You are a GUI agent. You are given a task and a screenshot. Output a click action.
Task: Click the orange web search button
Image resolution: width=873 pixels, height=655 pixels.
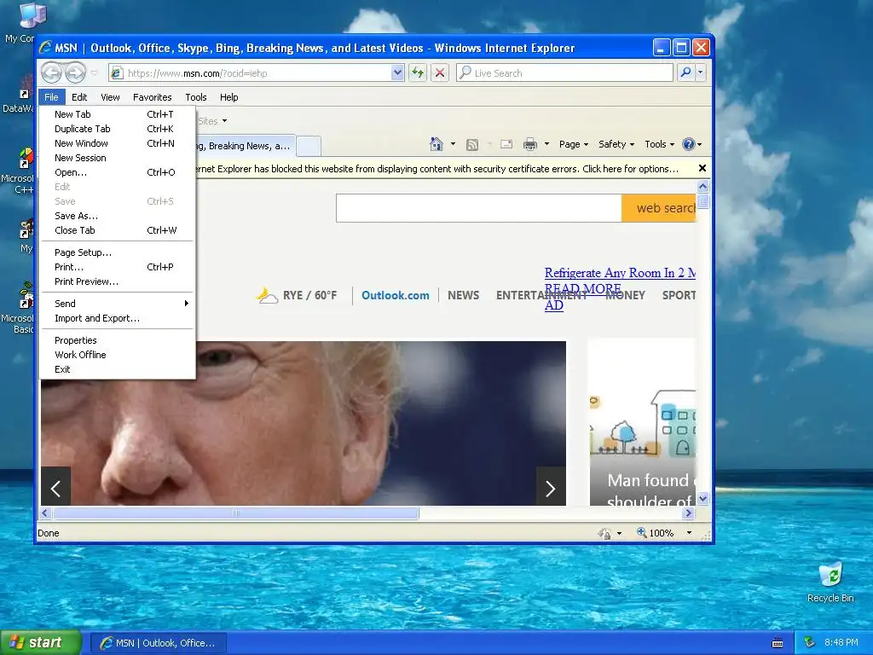(659, 208)
